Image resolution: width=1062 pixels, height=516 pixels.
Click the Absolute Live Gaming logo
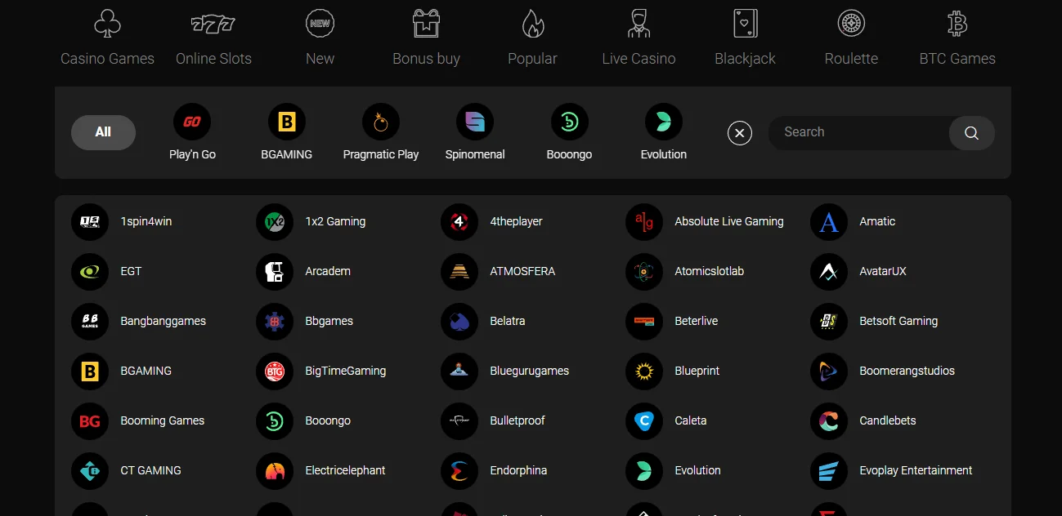[x=644, y=222]
